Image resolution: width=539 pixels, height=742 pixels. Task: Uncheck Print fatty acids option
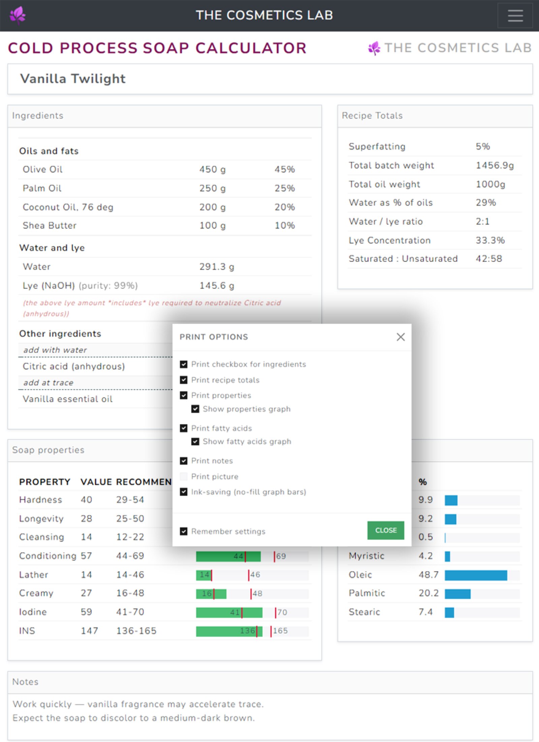tap(184, 428)
